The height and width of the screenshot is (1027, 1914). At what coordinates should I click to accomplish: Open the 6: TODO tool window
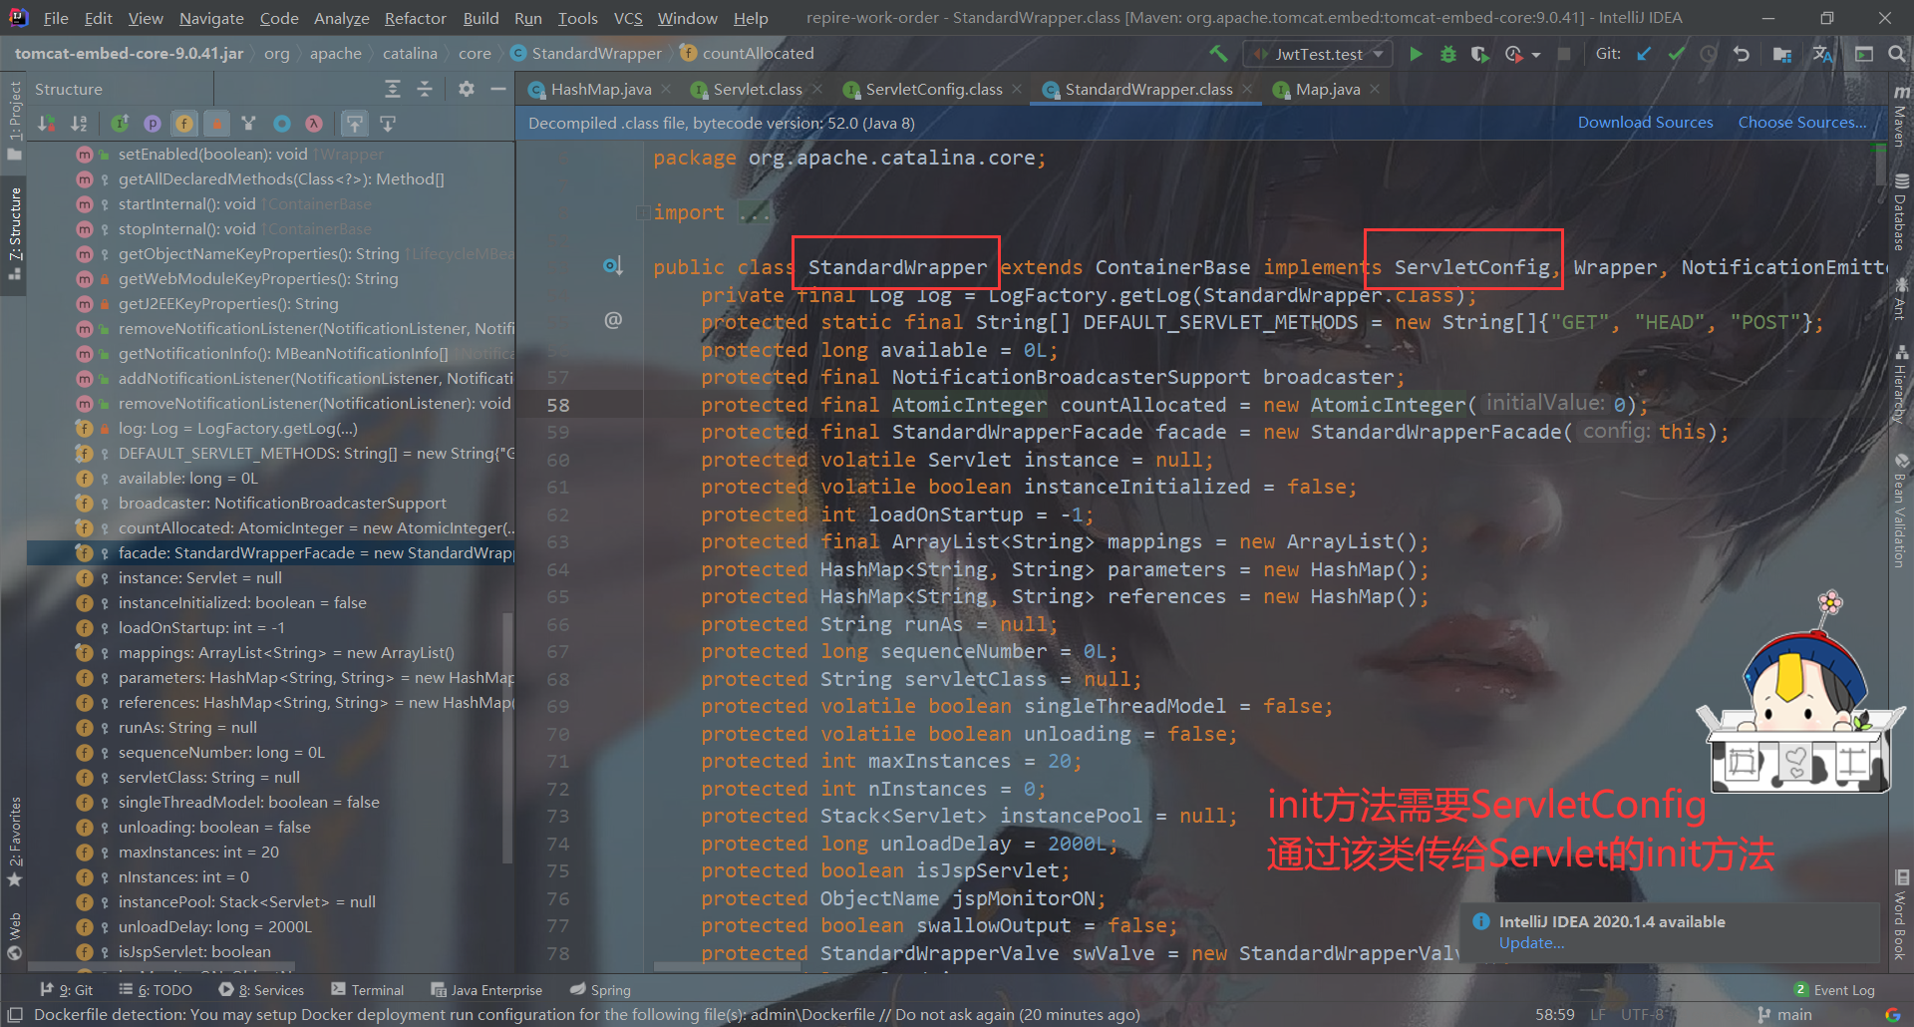click(x=155, y=990)
